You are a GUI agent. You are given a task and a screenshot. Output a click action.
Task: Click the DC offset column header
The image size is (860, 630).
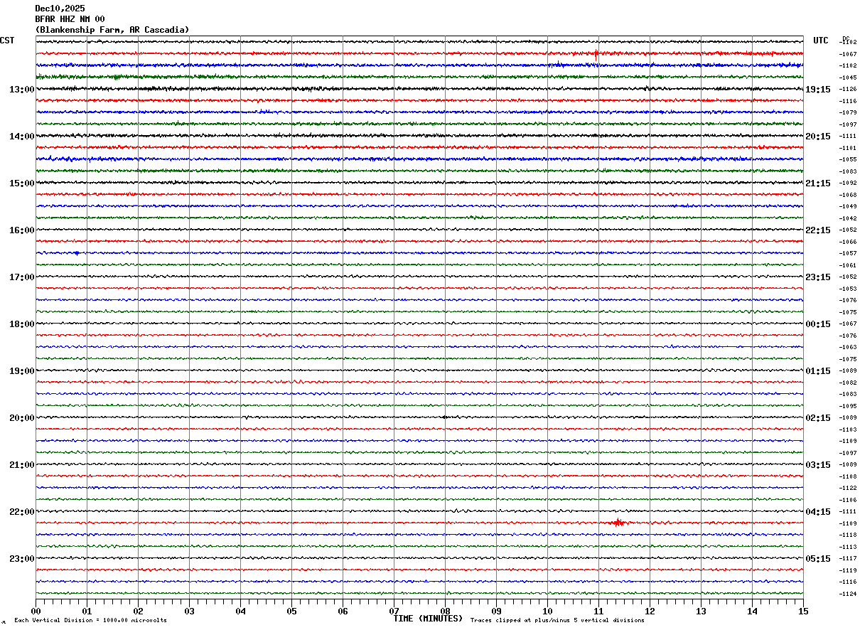tap(846, 39)
